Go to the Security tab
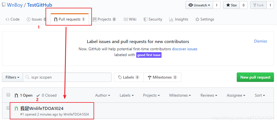The width and height of the screenshot is (277, 123). point(153,19)
